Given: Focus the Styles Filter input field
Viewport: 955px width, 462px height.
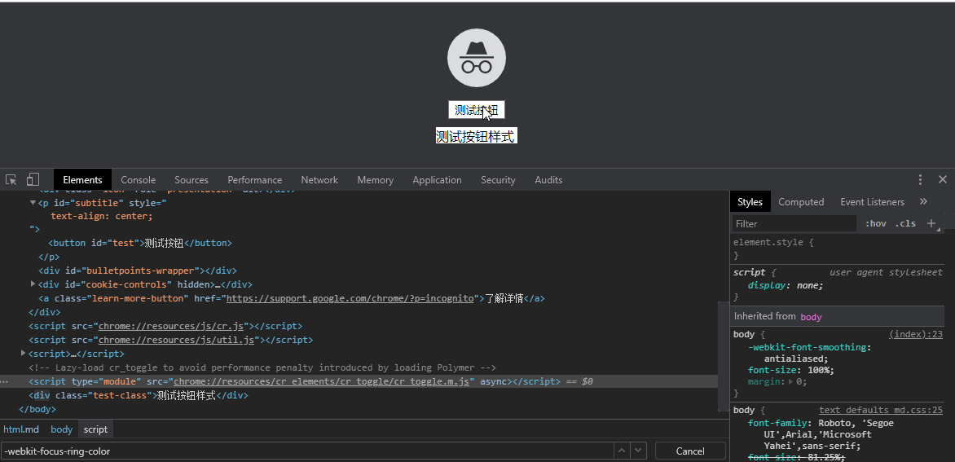Looking at the screenshot, I should [794, 223].
